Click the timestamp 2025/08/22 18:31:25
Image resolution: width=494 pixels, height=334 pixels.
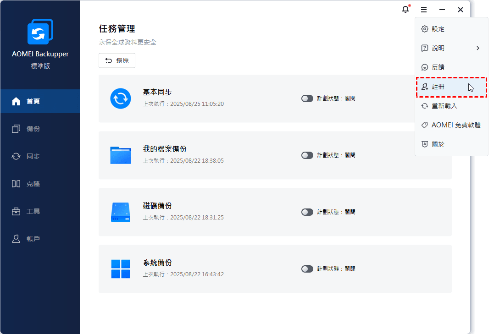197,218
